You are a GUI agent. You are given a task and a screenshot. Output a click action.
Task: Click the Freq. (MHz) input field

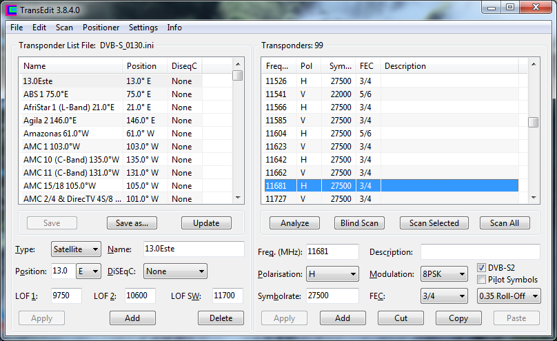pos(332,251)
